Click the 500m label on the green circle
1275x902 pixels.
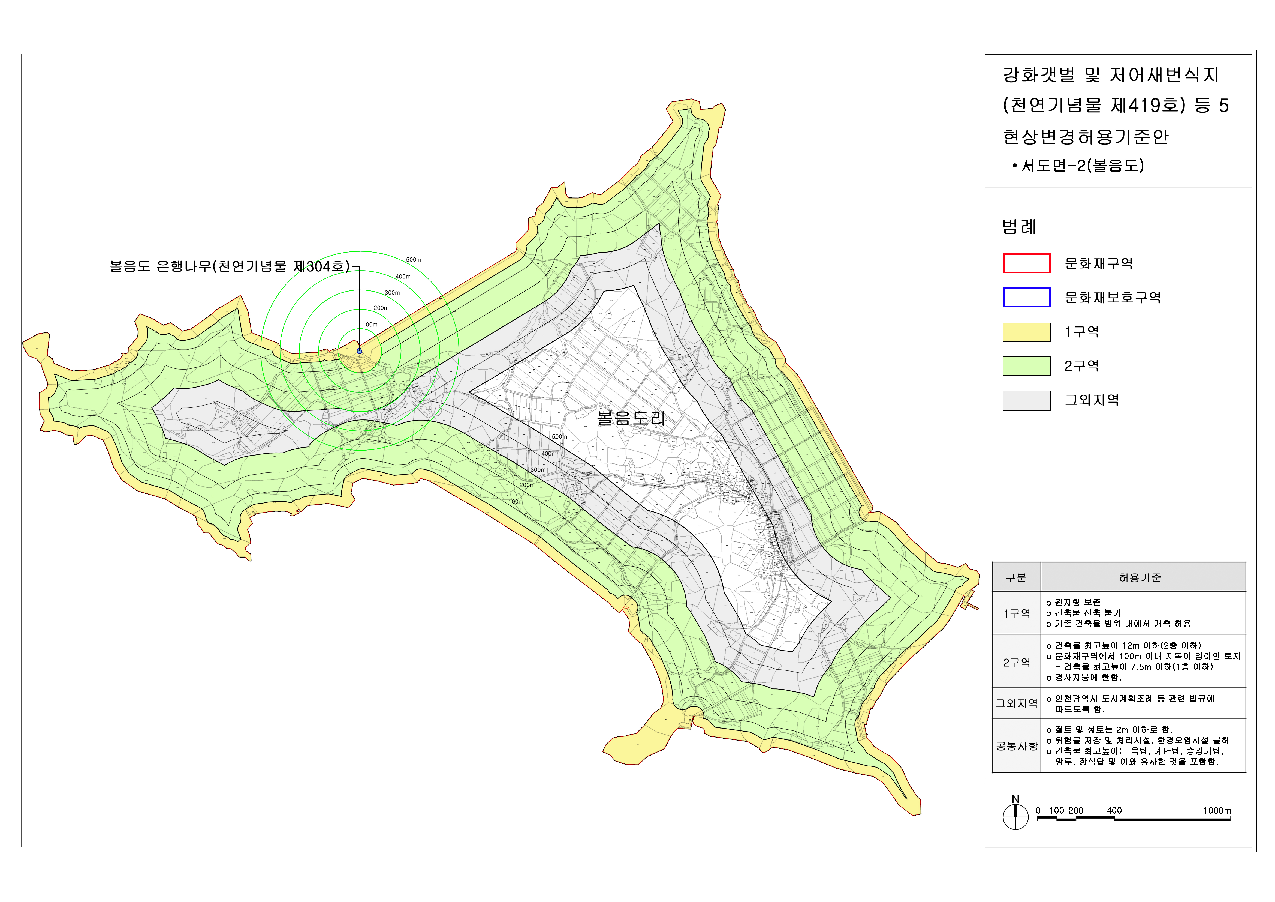coord(413,260)
